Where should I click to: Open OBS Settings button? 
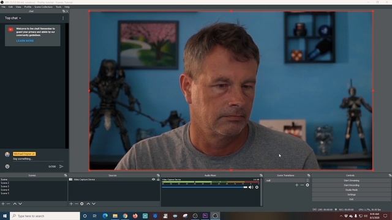point(351,194)
